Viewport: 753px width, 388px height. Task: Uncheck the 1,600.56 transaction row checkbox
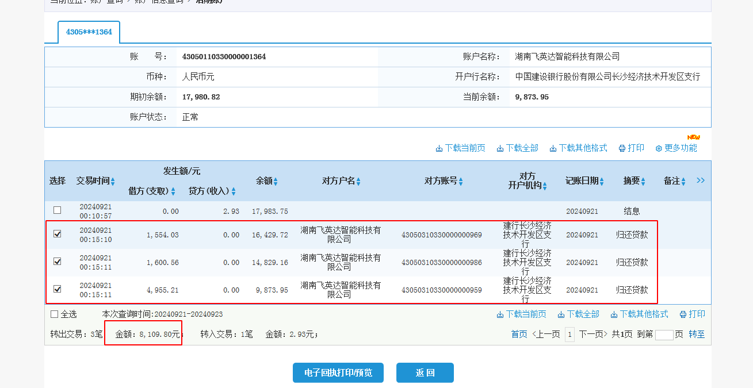coord(57,262)
